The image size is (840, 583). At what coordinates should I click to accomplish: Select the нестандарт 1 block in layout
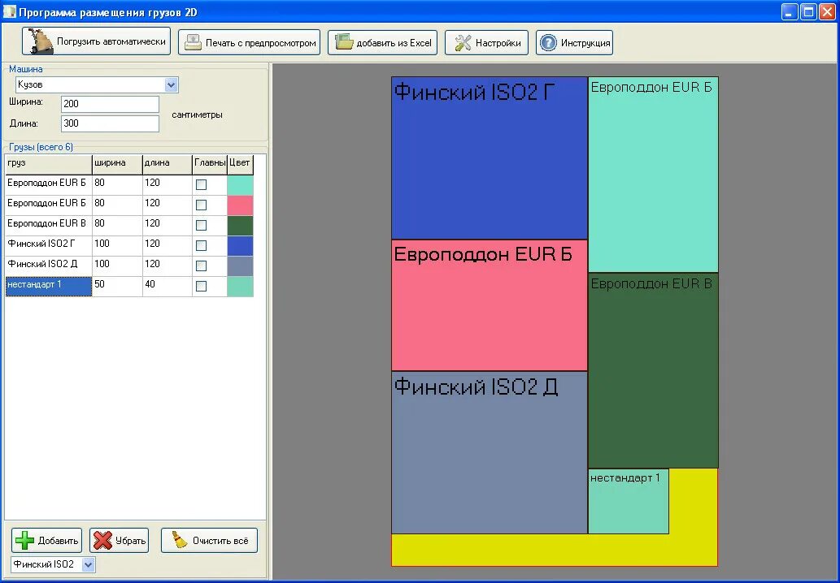point(629,501)
